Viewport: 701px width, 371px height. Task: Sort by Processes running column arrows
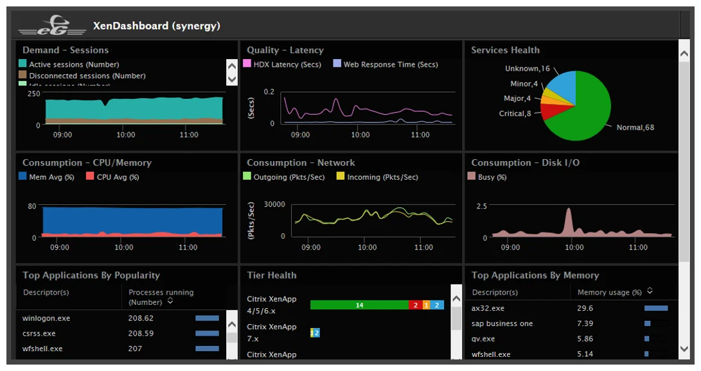tap(170, 301)
